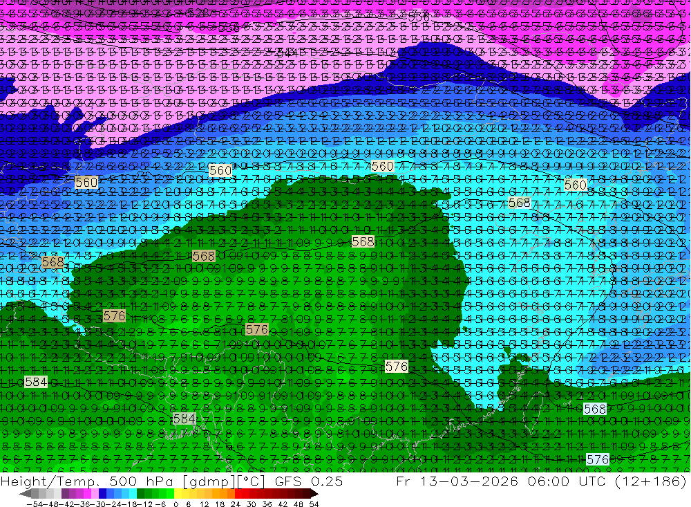Image resolution: width=691 pixels, height=507 pixels.
Task: Click the '18' legend value
Action: pyautogui.click(x=220, y=504)
